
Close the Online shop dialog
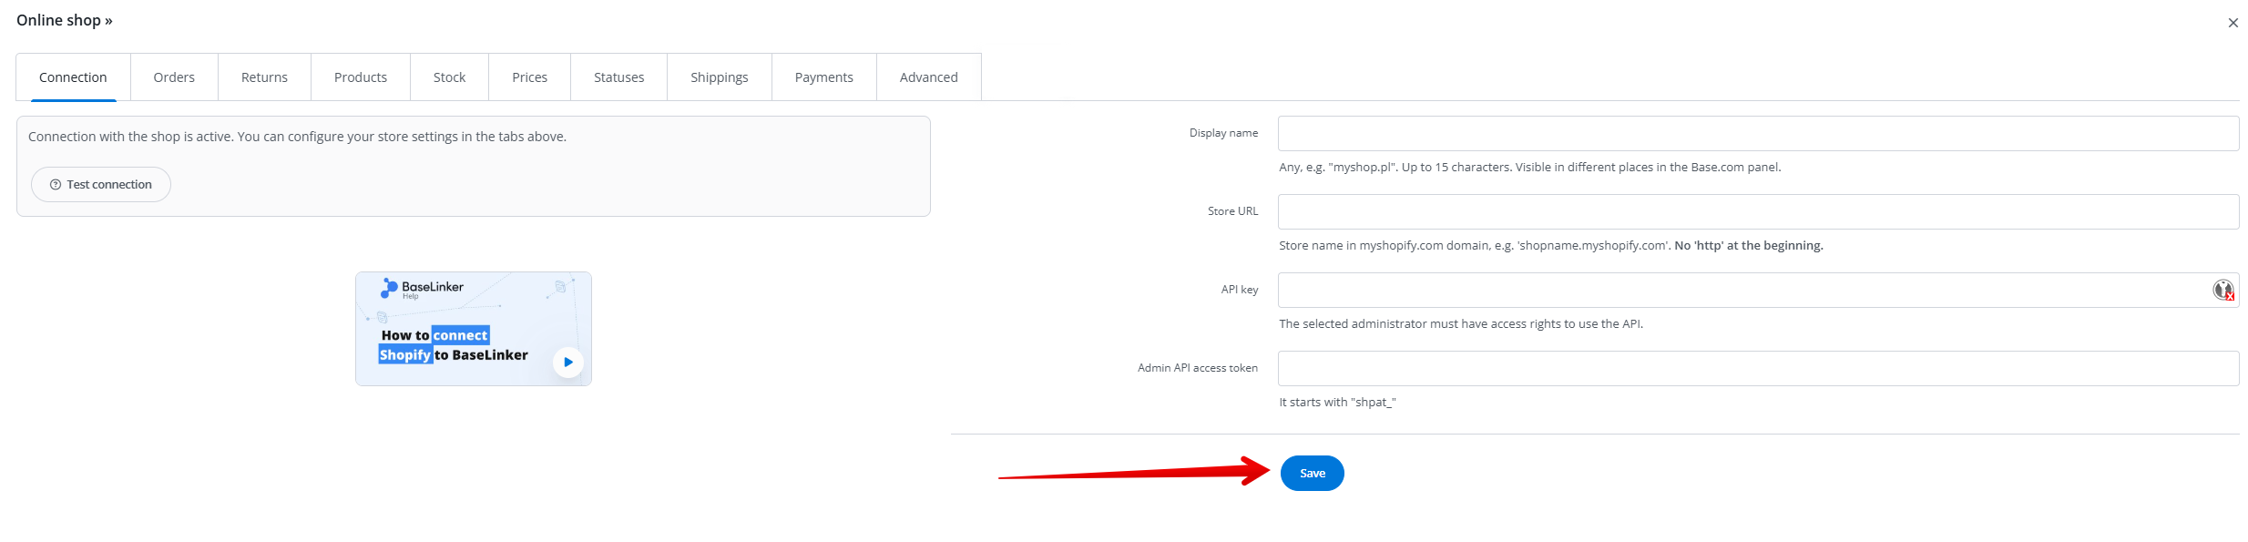[x=2233, y=23]
